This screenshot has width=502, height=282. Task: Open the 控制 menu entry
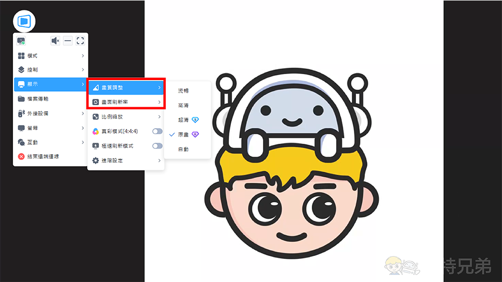tap(50, 70)
